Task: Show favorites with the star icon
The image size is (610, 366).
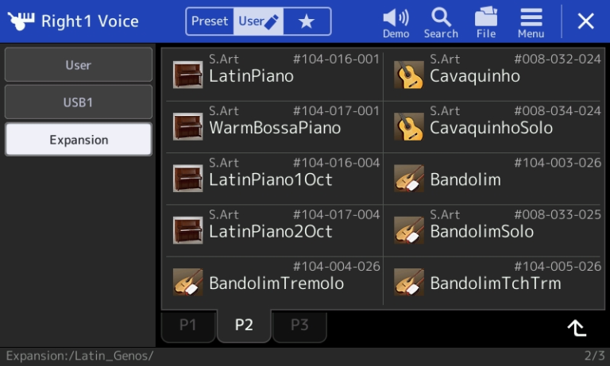Action: (x=307, y=21)
